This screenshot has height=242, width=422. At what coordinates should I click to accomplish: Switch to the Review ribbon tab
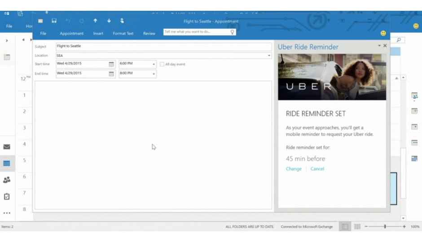[149, 33]
